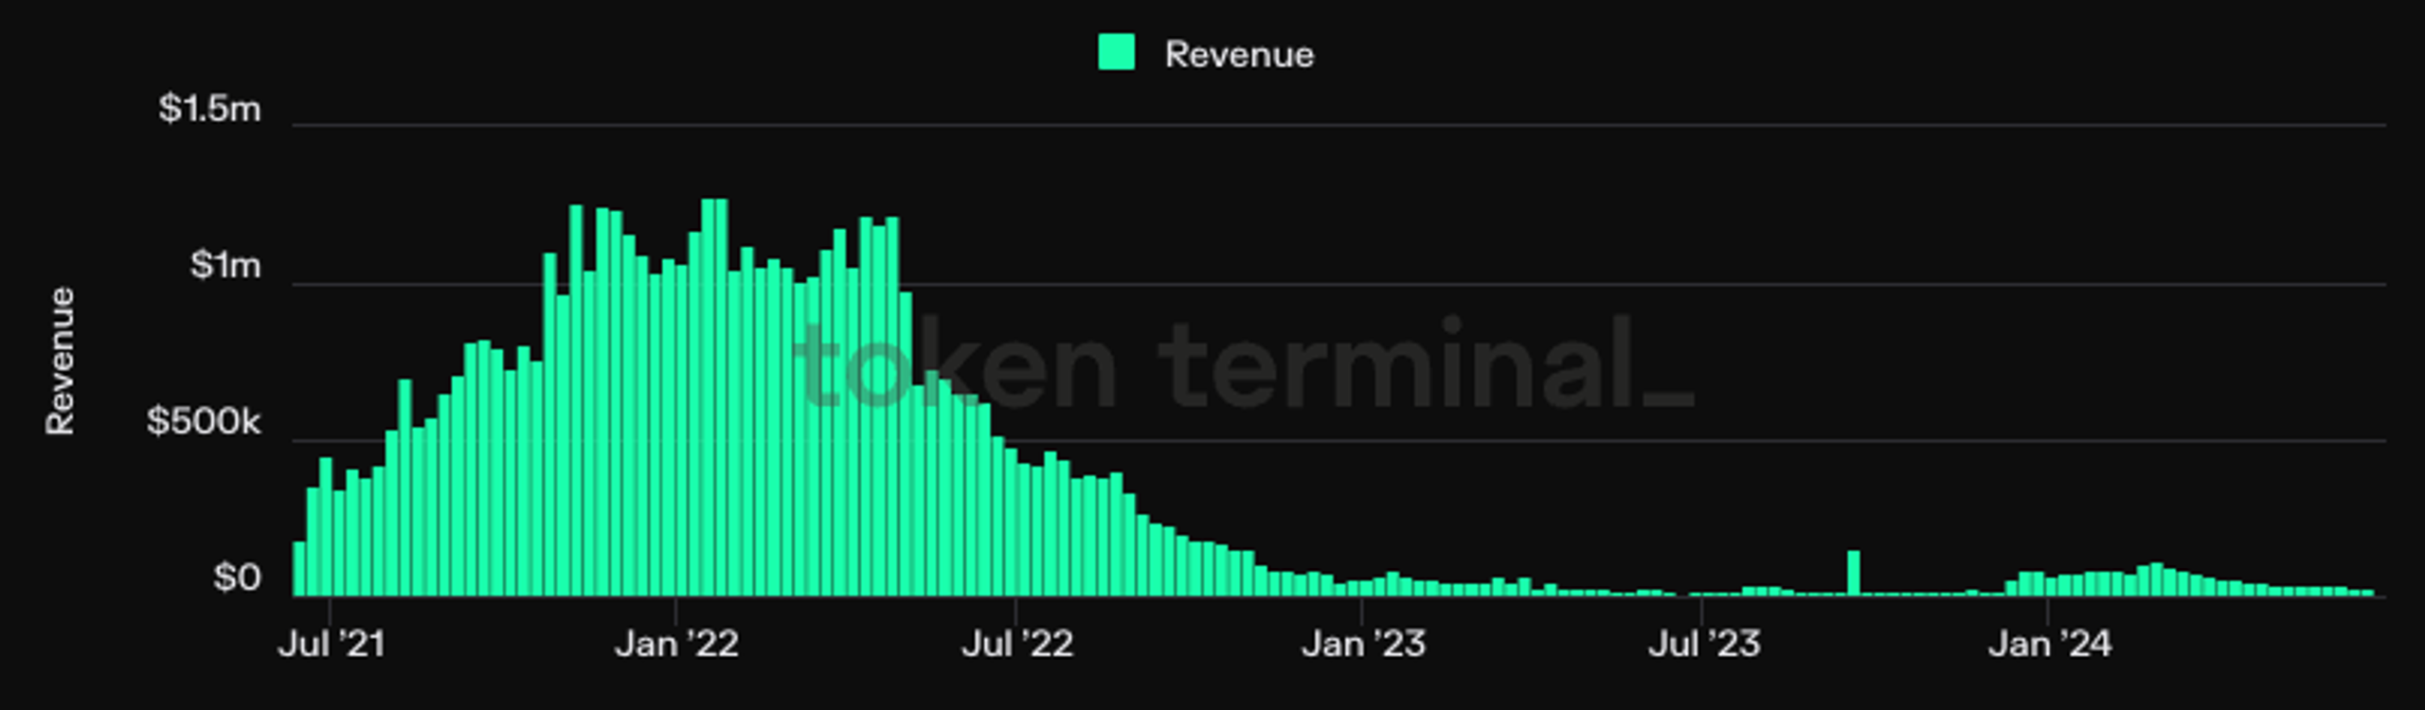Click the vertical Revenue axis title
This screenshot has width=2425, height=710.
pyautogui.click(x=60, y=361)
